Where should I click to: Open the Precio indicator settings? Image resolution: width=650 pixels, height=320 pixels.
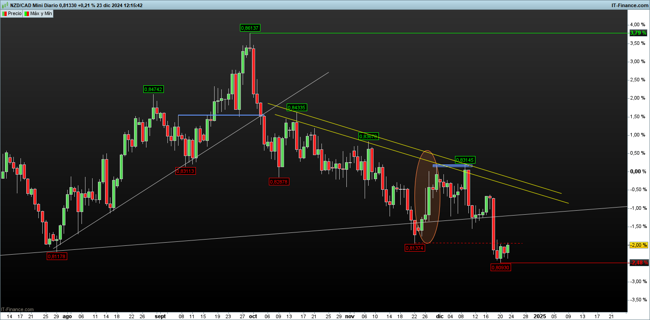[12, 14]
